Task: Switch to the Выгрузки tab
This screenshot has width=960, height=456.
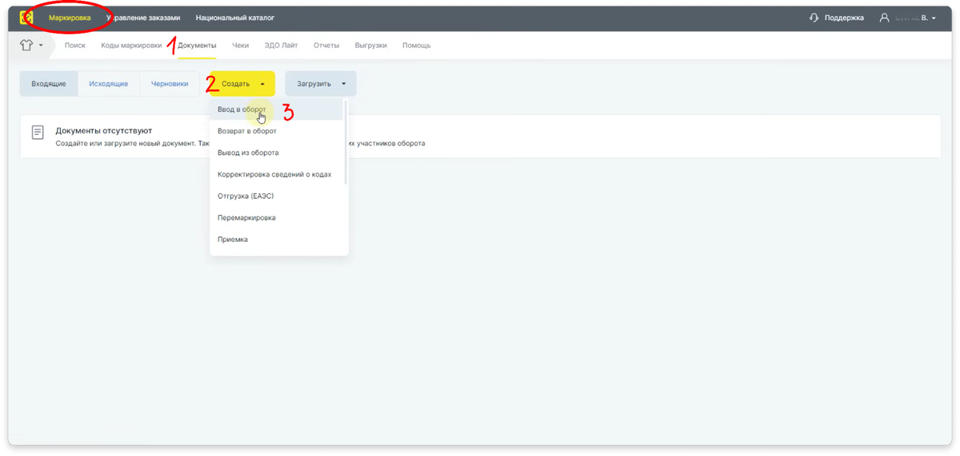Action: pyautogui.click(x=370, y=46)
